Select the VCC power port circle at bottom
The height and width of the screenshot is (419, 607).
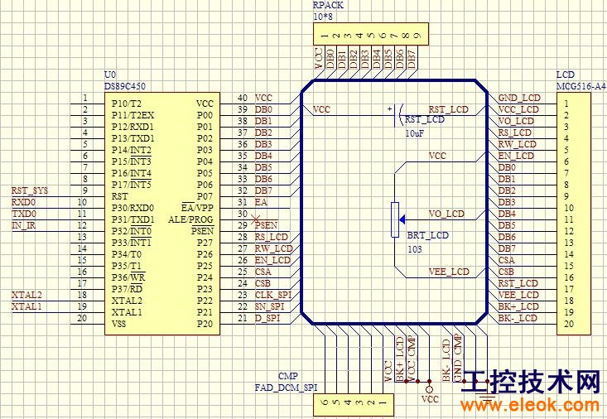(x=429, y=389)
